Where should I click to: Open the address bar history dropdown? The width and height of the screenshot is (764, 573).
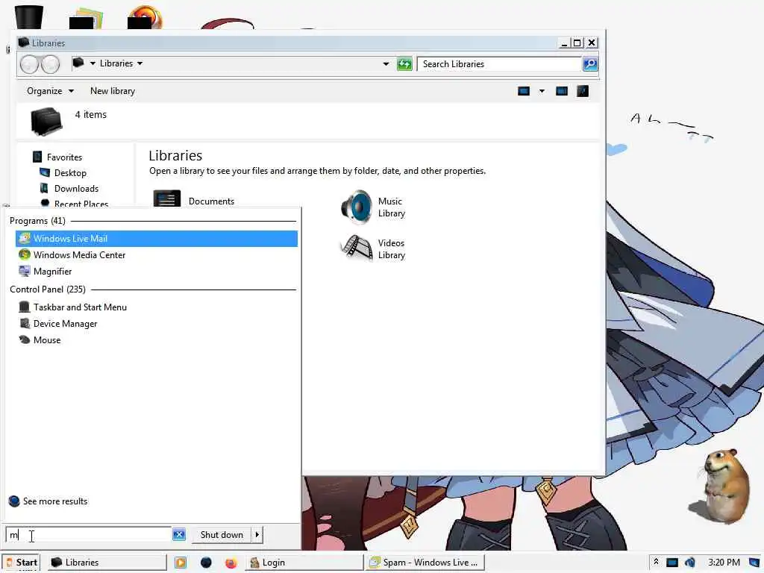coord(386,64)
